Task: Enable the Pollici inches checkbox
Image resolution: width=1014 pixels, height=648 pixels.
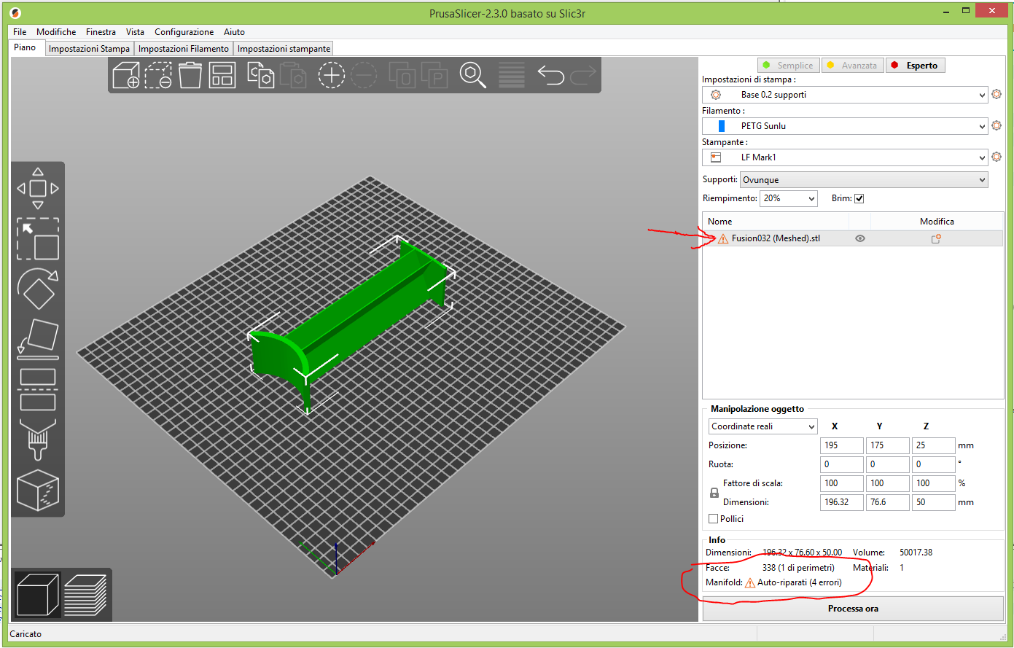Action: [x=714, y=519]
